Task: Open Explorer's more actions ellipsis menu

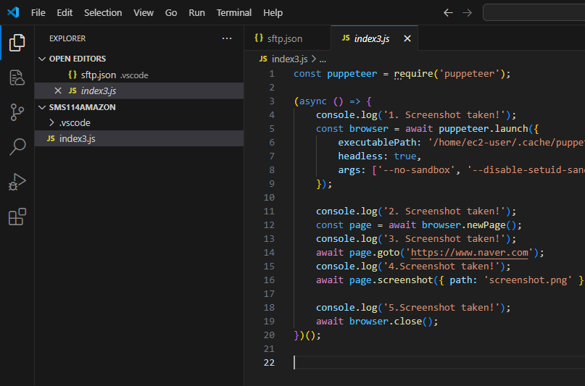Action: (227, 38)
